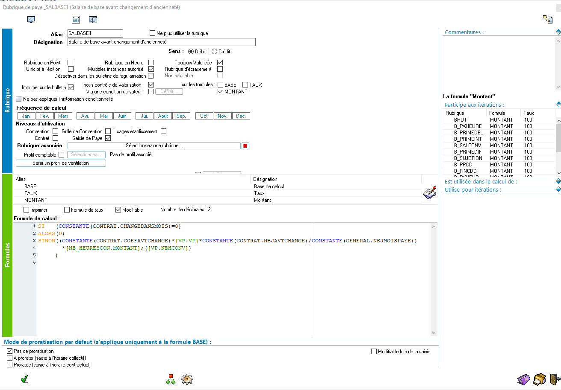Toggle BASE formula checkbox
561x390 pixels.
(x=221, y=85)
